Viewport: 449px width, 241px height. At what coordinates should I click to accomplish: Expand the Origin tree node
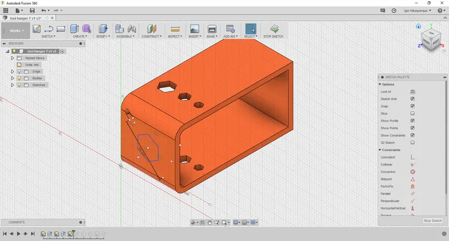click(x=12, y=72)
